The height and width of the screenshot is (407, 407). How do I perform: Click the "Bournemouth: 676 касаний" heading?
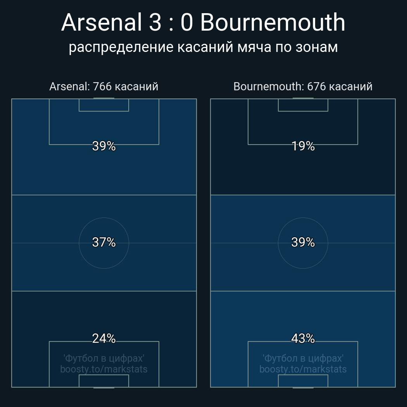click(303, 86)
